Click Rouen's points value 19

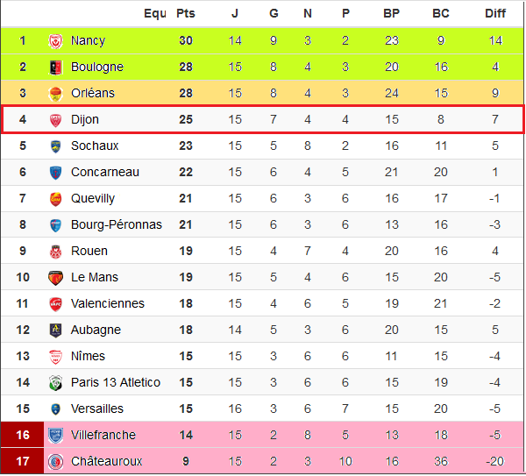point(185,252)
